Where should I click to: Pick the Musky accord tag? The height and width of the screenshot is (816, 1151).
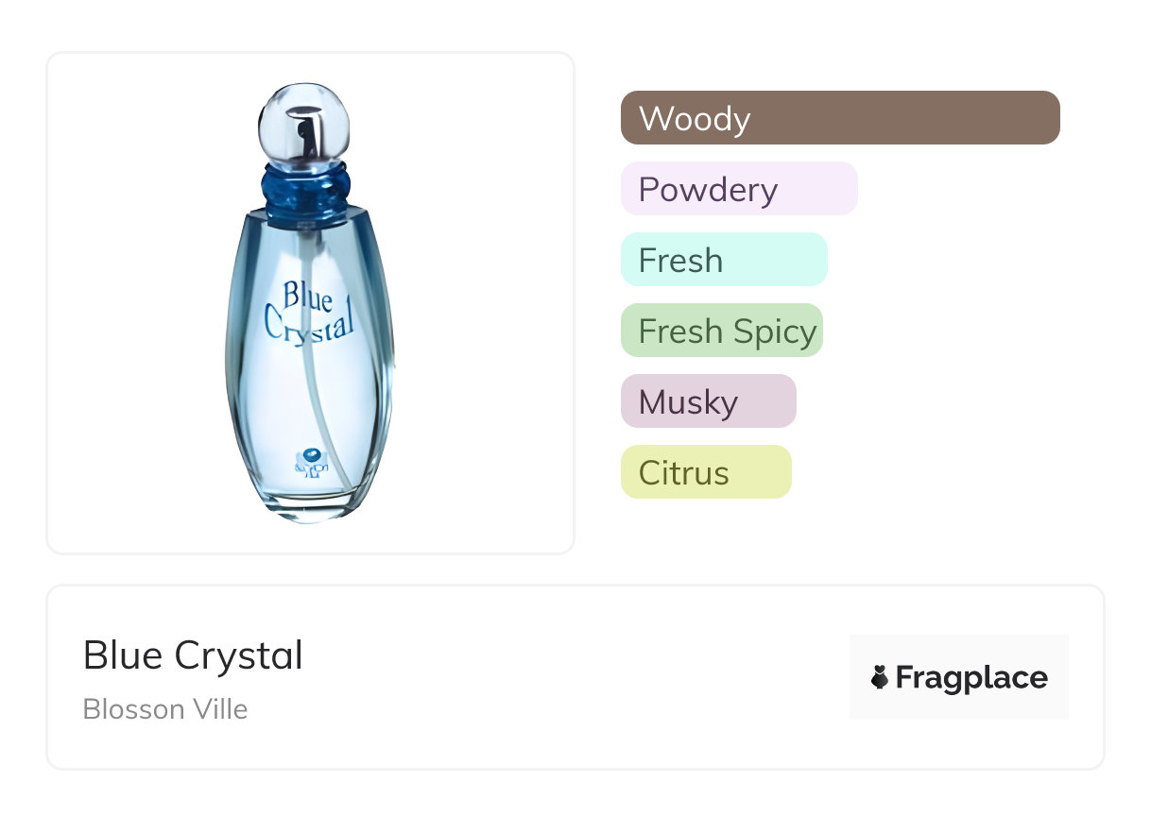pos(708,401)
